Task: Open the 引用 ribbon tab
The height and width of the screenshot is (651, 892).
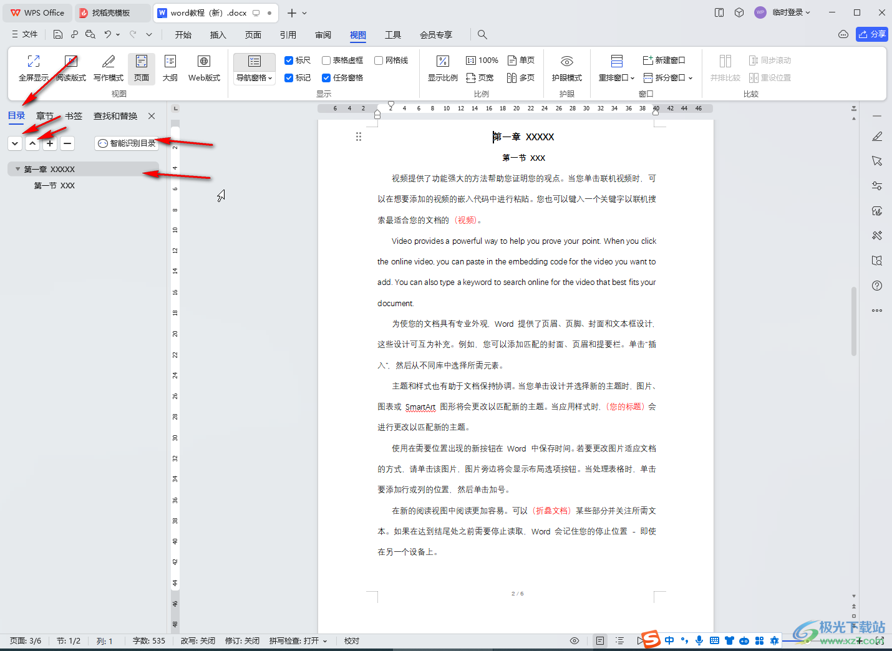Action: coord(288,35)
